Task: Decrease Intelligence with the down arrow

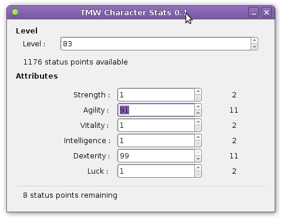Action: pyautogui.click(x=198, y=144)
